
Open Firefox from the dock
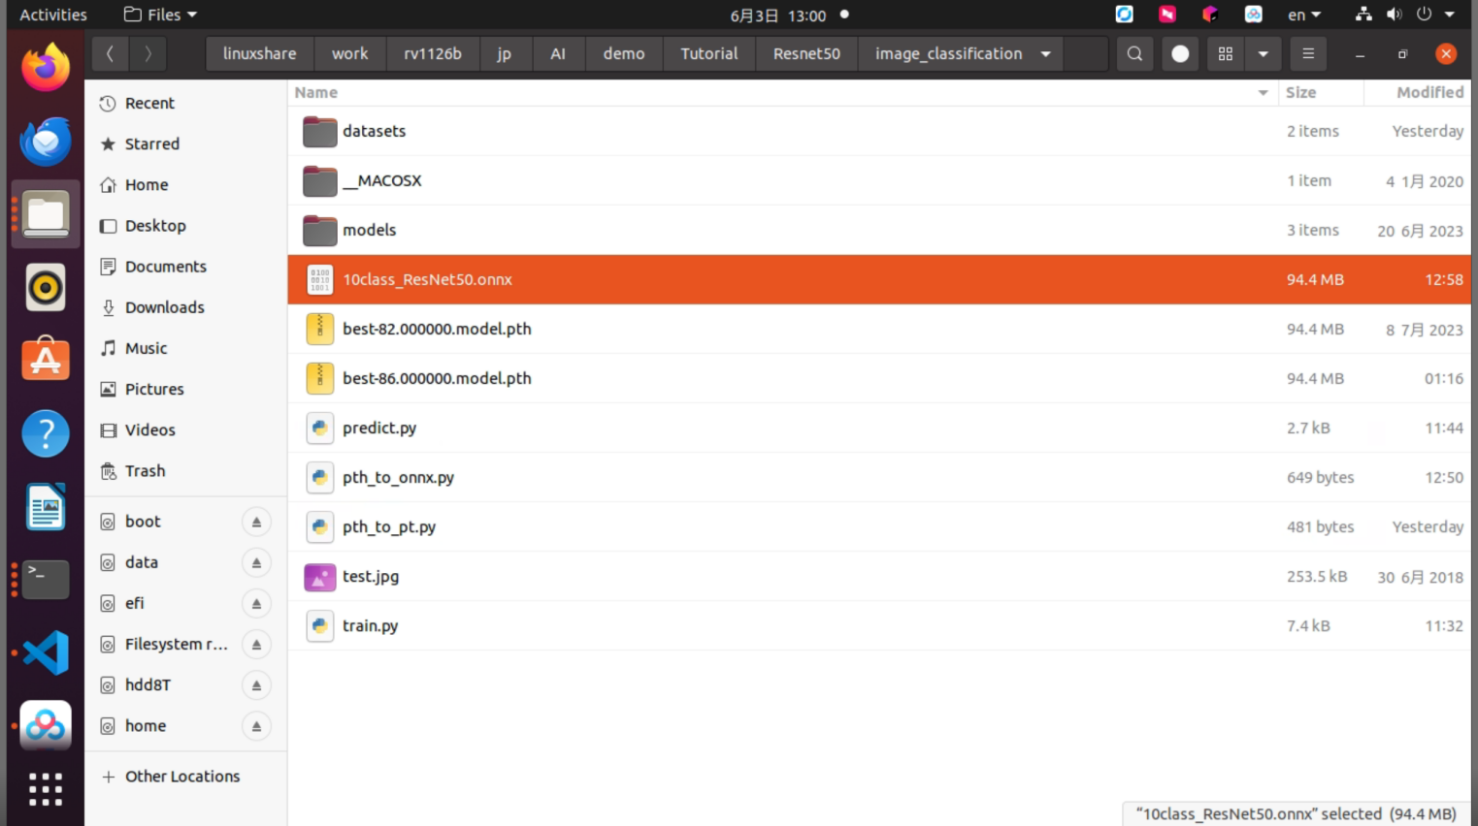click(46, 68)
